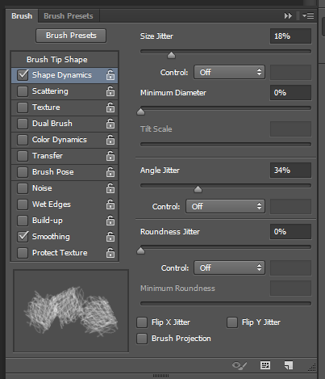
Task: Click the Brush Presets button
Action: click(71, 36)
